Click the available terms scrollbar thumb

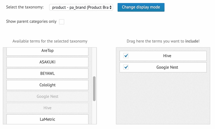pos(94,89)
